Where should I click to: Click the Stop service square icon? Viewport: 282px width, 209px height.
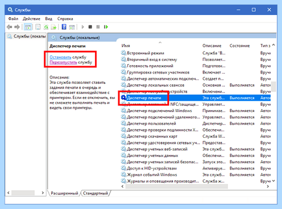click(90, 27)
